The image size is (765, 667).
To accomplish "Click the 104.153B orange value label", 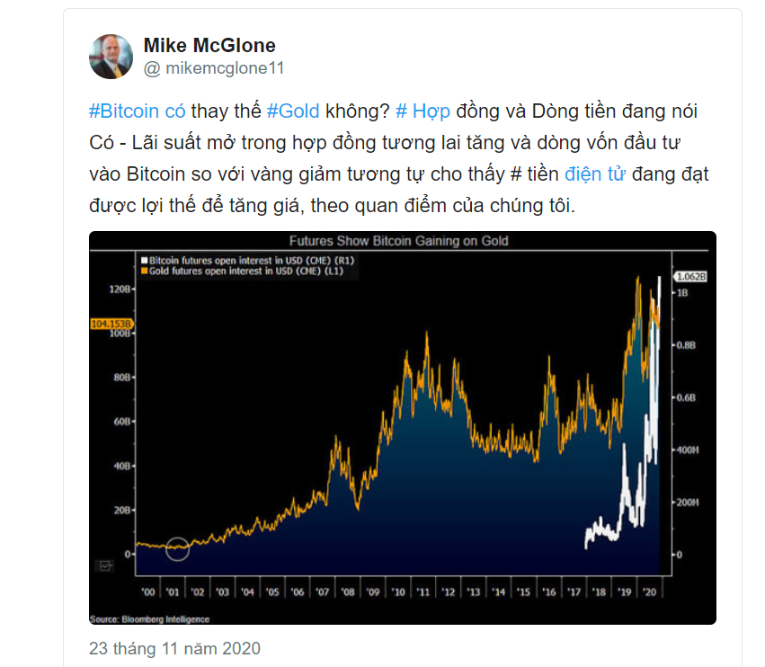I will click(x=111, y=324).
